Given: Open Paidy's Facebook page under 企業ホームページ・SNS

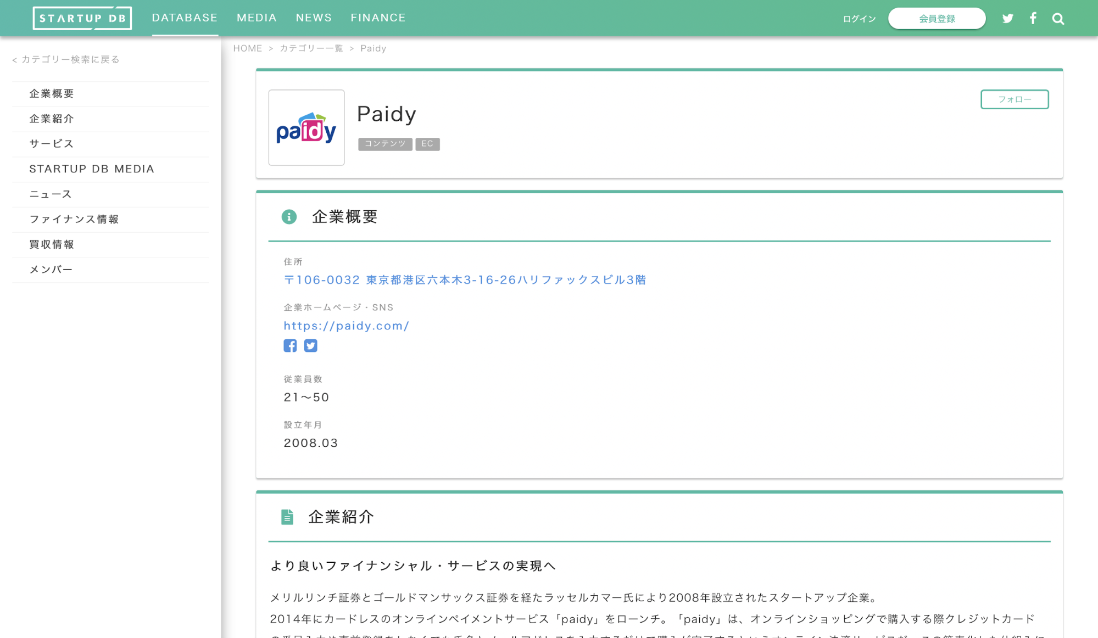Looking at the screenshot, I should coord(290,345).
